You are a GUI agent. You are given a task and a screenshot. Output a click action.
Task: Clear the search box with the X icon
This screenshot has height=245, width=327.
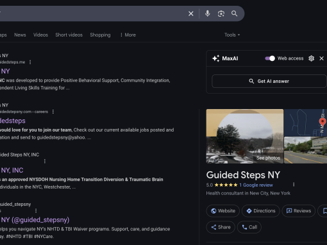(191, 13)
